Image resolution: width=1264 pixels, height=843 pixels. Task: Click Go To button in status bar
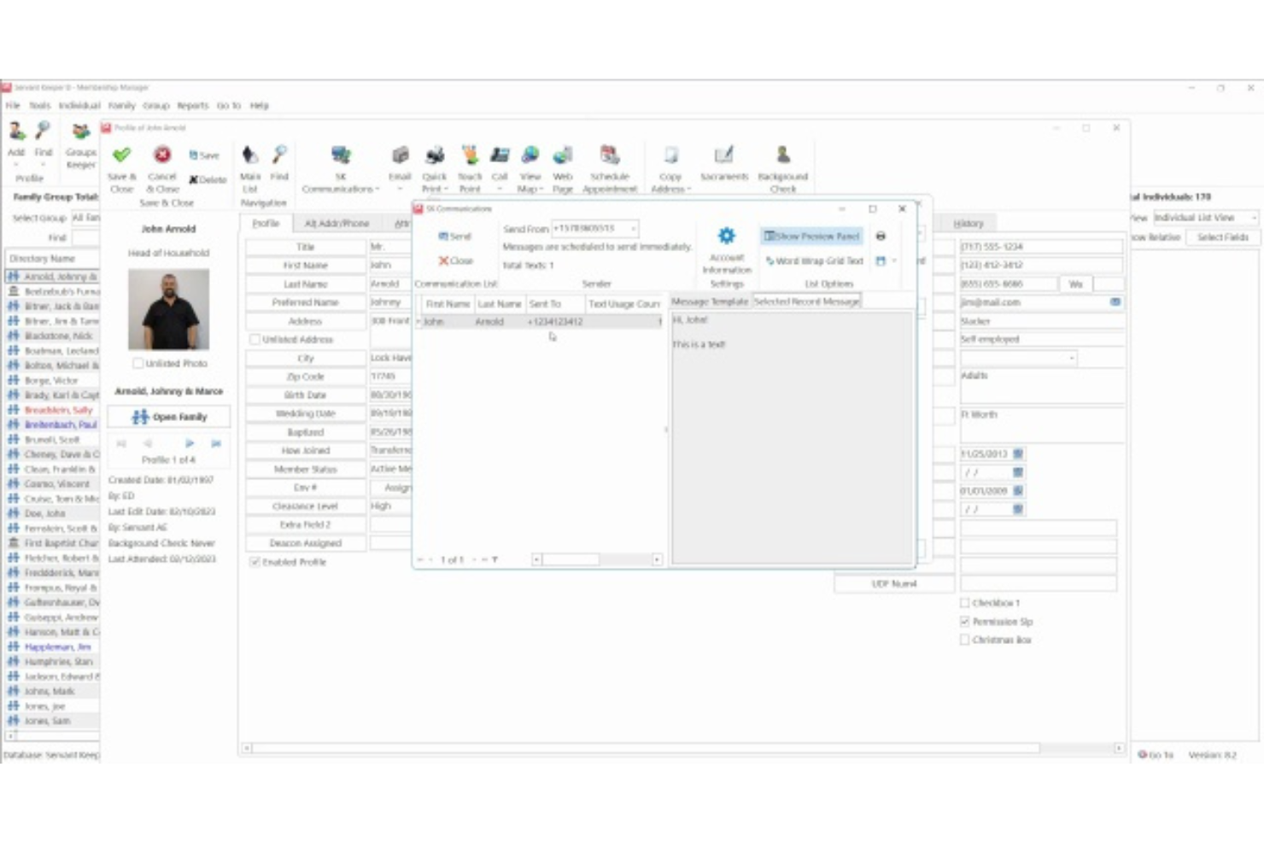(x=1156, y=755)
